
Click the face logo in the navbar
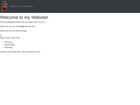(4, 6)
